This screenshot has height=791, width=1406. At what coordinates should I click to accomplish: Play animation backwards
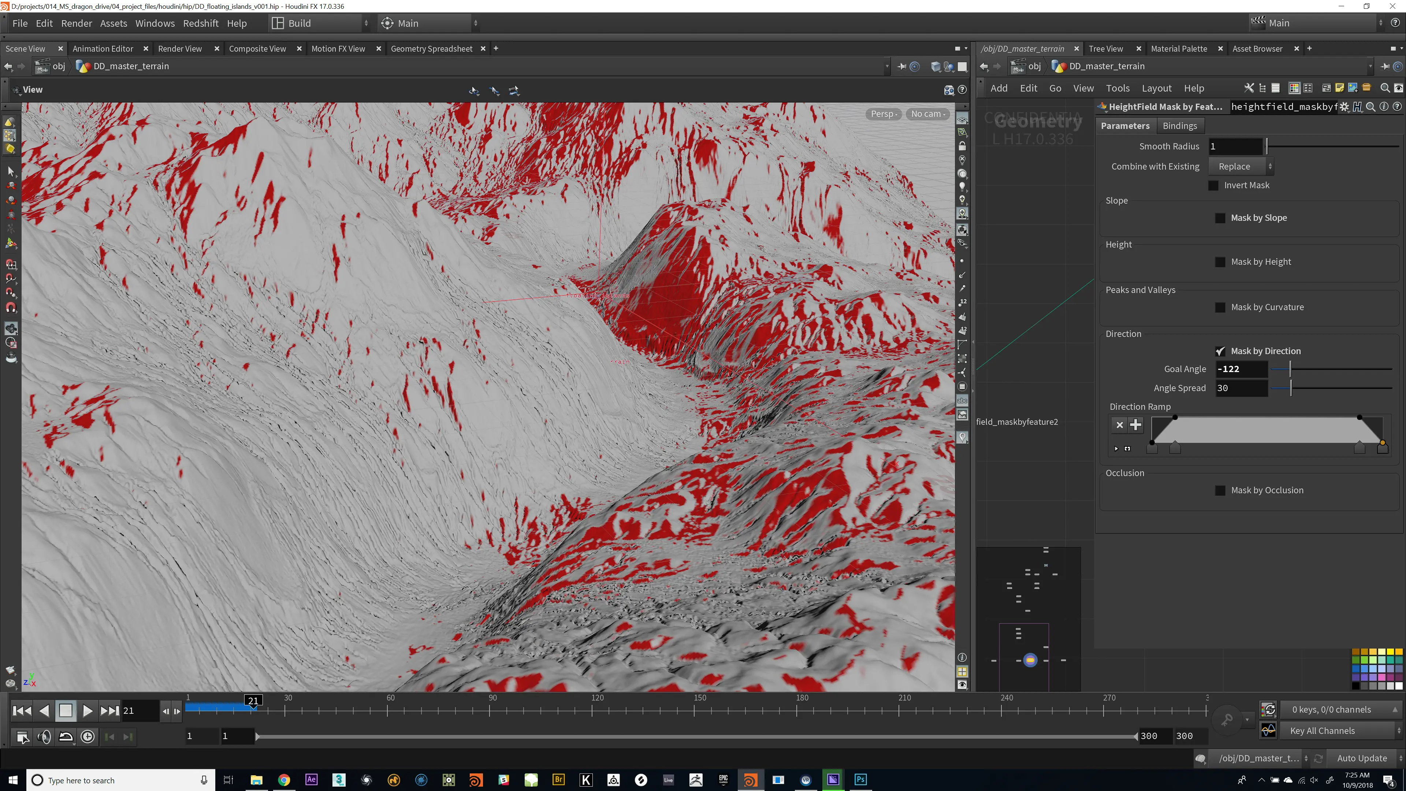[x=44, y=710]
